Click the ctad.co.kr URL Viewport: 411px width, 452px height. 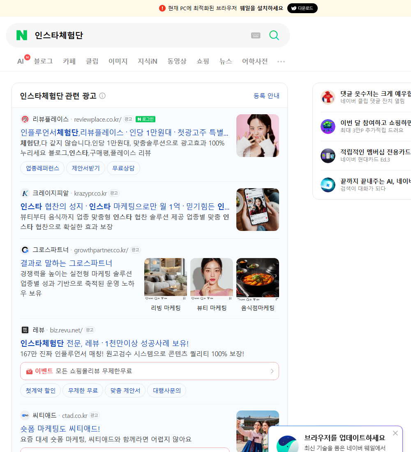click(x=74, y=416)
